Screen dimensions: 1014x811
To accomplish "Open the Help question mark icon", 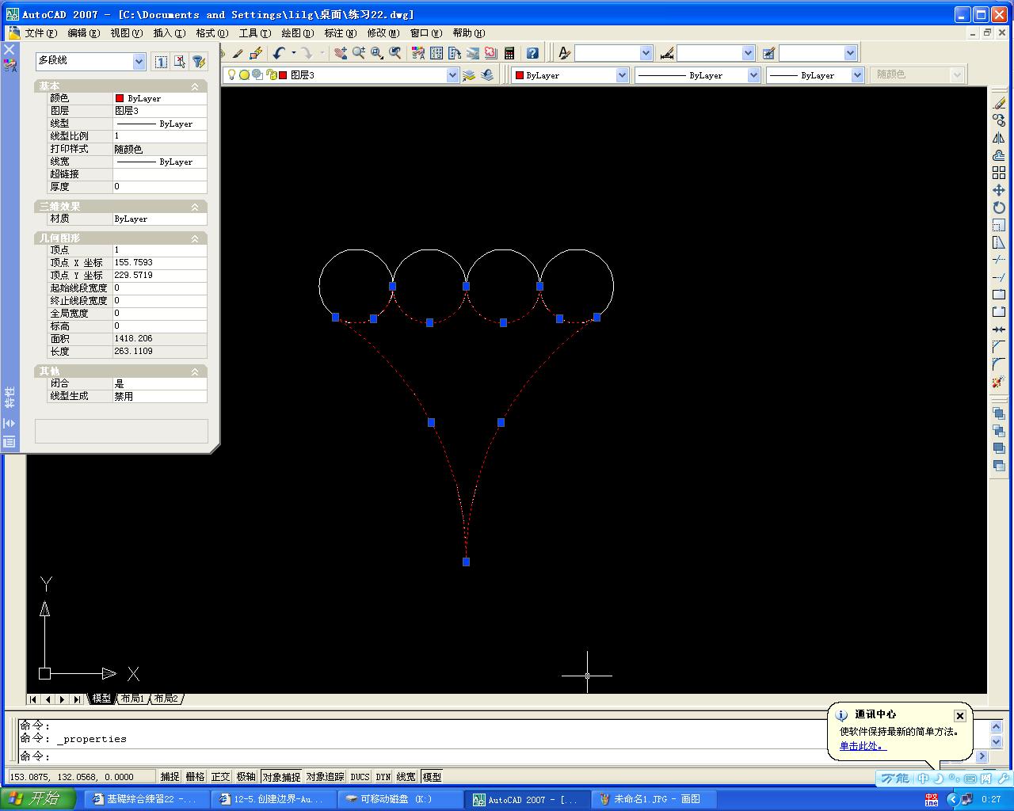I will pyautogui.click(x=532, y=53).
